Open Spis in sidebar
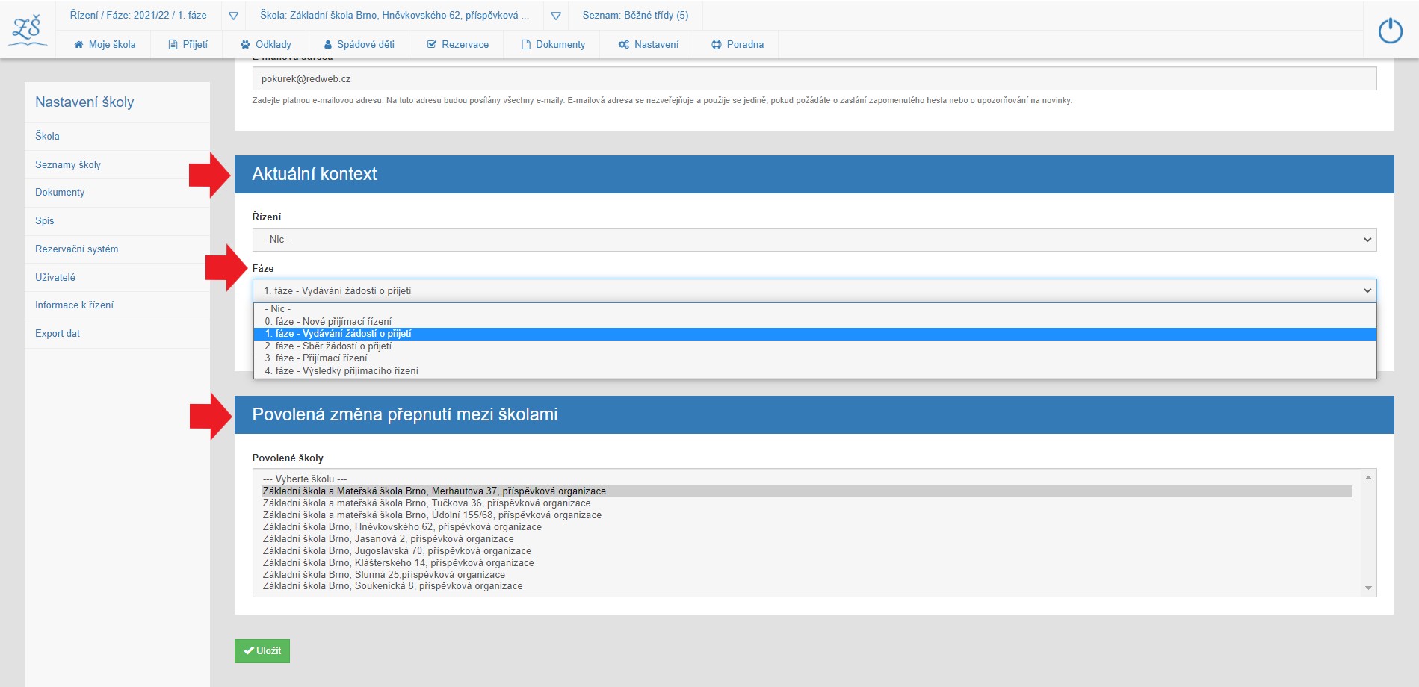Image resolution: width=1419 pixels, height=687 pixels. coord(45,221)
